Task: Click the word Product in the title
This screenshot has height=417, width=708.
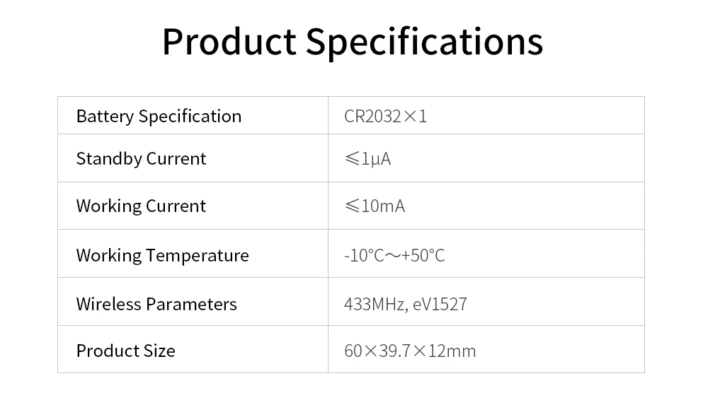Action: pos(229,42)
